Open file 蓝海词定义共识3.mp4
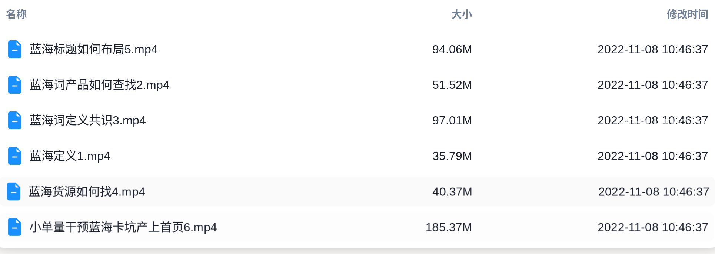715x254 pixels. coord(88,120)
